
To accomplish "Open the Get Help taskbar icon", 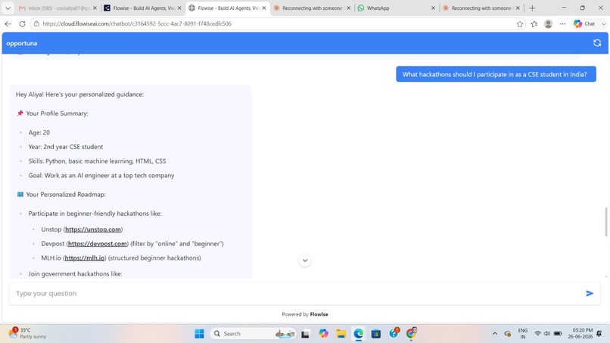I will [394, 333].
